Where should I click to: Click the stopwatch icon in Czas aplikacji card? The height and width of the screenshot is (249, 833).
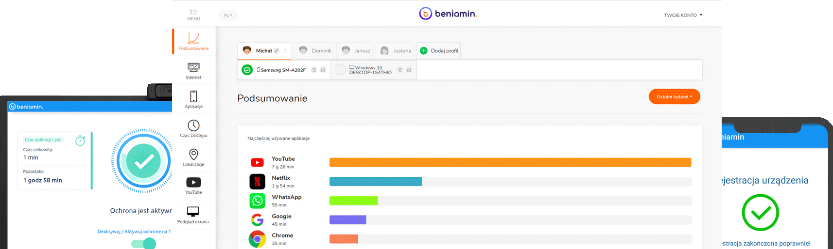80,140
